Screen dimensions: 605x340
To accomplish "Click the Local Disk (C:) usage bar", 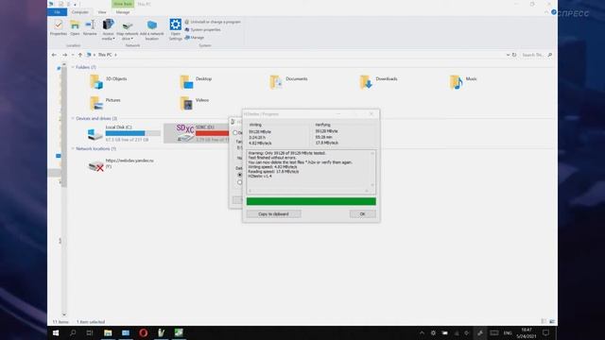I will 132,133.
